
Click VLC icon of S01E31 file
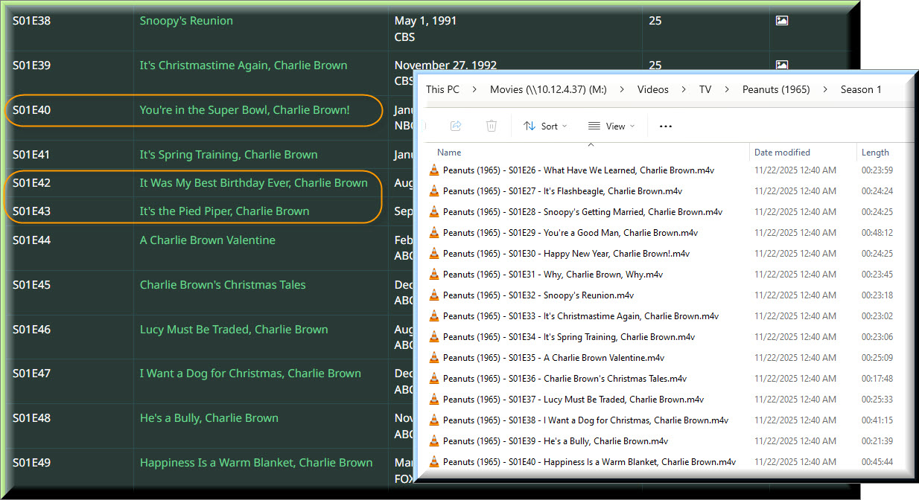(x=434, y=275)
